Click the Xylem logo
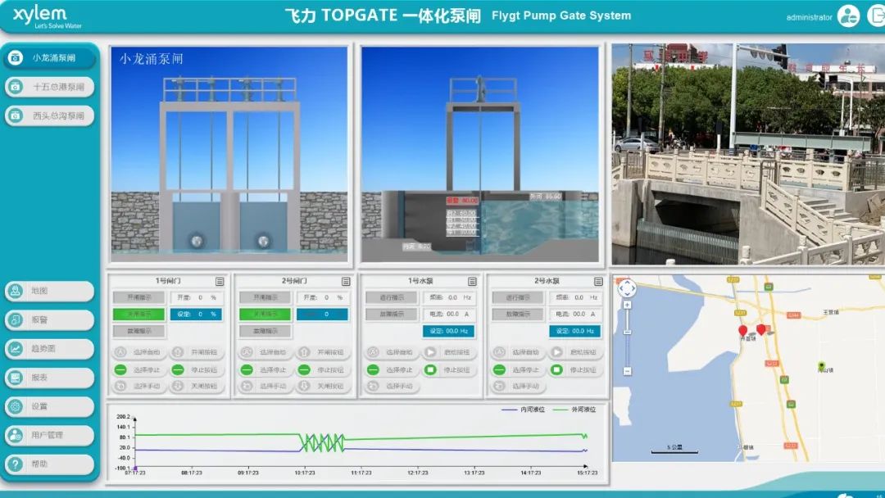 pos(47,17)
